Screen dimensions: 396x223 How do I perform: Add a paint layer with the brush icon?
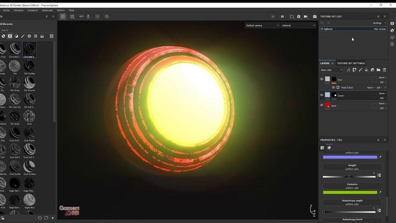click(360, 70)
